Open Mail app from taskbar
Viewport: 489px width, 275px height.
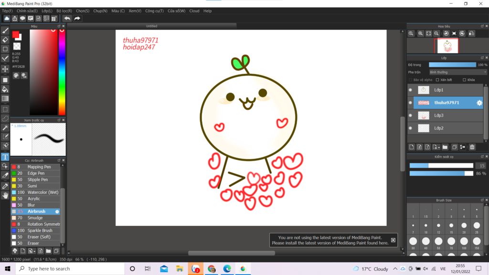point(164,269)
